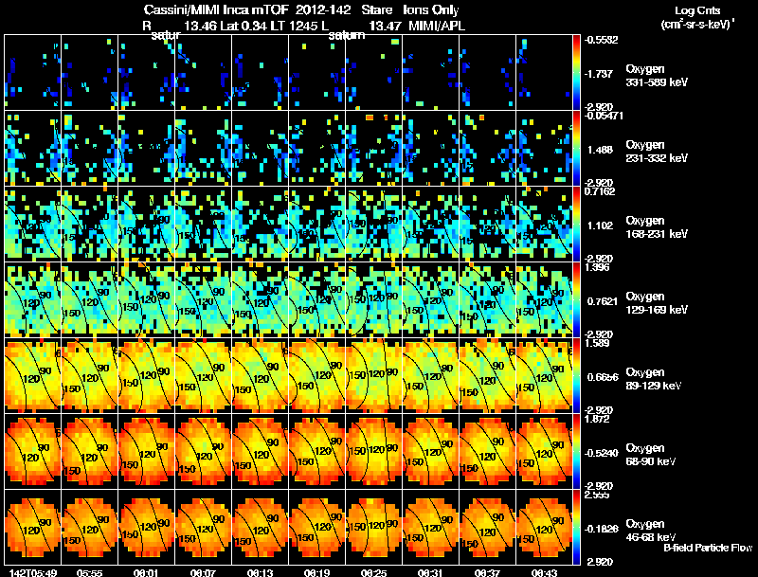The width and height of the screenshot is (758, 577).
Task: Click the Oxygen 46-68 keV row label
Action: 651,531
